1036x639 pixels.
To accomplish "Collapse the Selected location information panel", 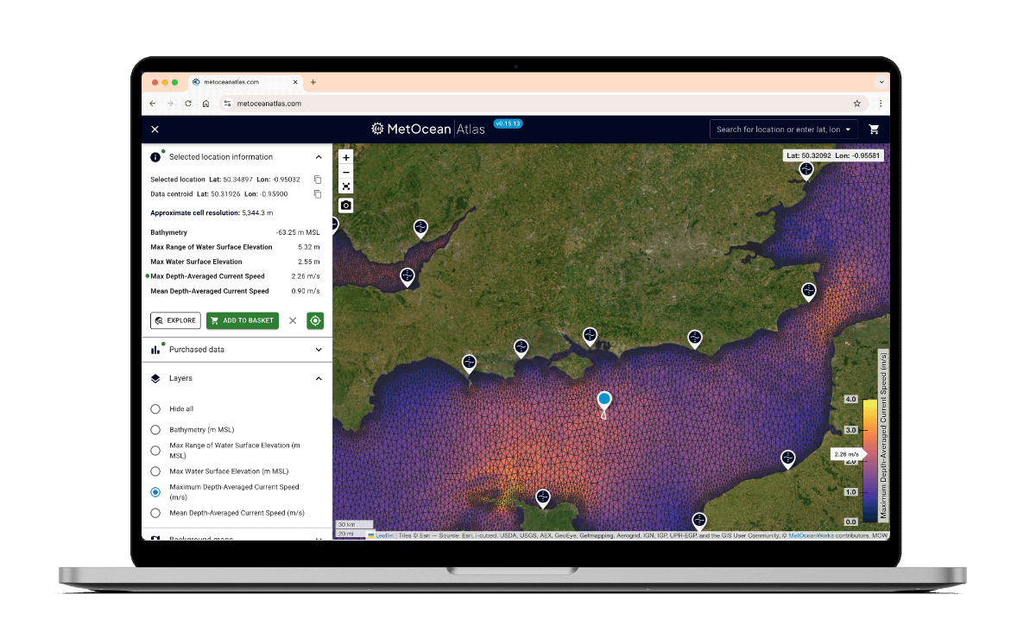I will pyautogui.click(x=319, y=157).
